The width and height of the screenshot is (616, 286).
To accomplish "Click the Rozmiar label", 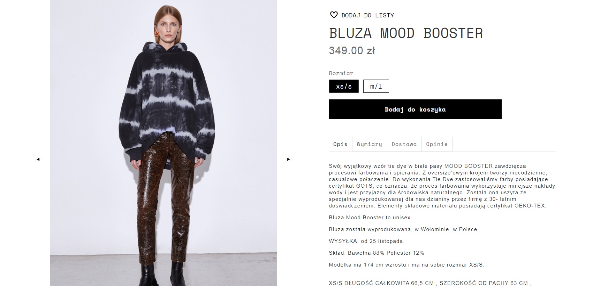I will pyautogui.click(x=341, y=73).
